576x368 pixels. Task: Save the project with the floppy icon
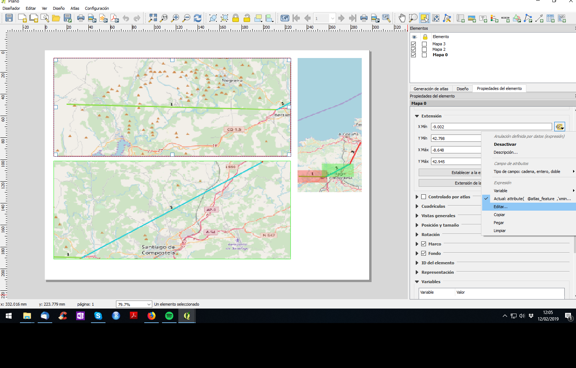[9, 18]
